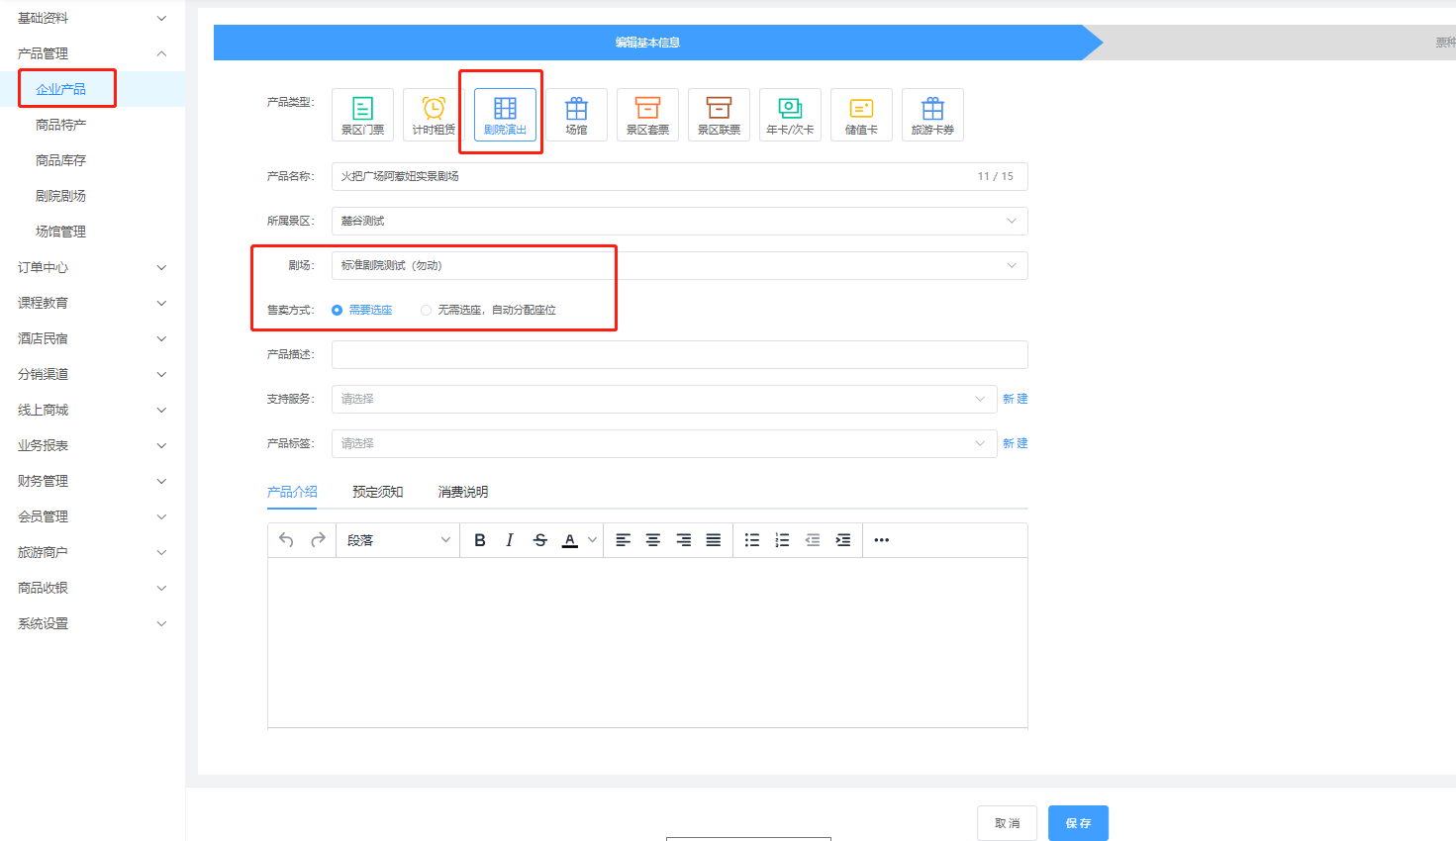Choose 无需选座，自动分配座位 radio option

click(427, 311)
